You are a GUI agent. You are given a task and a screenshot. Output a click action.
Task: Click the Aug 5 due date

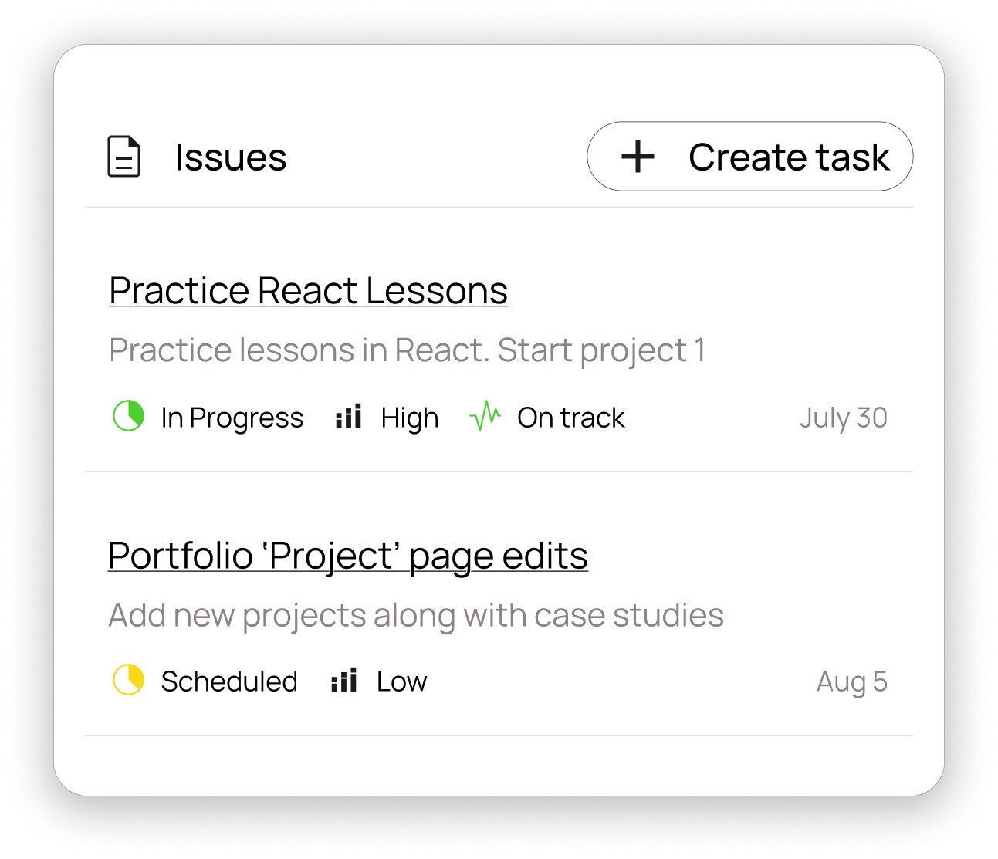click(x=851, y=681)
